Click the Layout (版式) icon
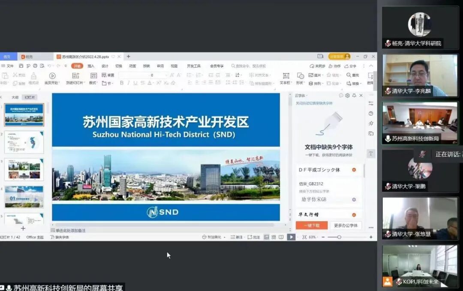 tap(93, 76)
